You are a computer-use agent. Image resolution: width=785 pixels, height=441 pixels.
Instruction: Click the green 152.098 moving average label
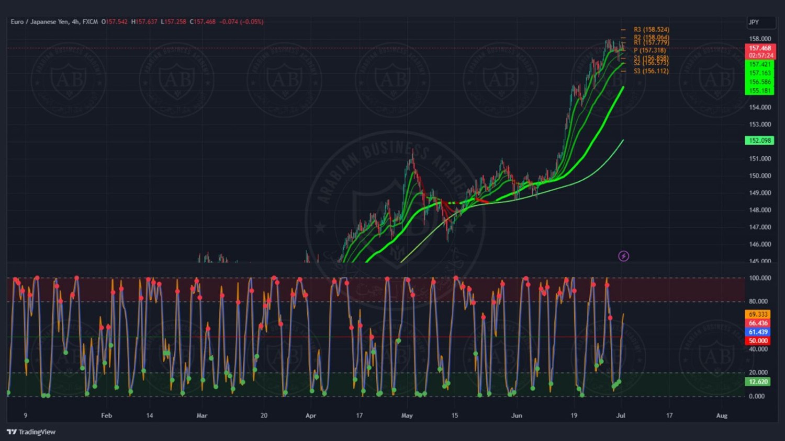[x=759, y=141]
